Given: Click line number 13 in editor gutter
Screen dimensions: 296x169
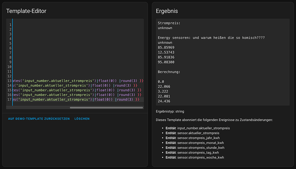Looking at the screenshot, I should 9,81.
